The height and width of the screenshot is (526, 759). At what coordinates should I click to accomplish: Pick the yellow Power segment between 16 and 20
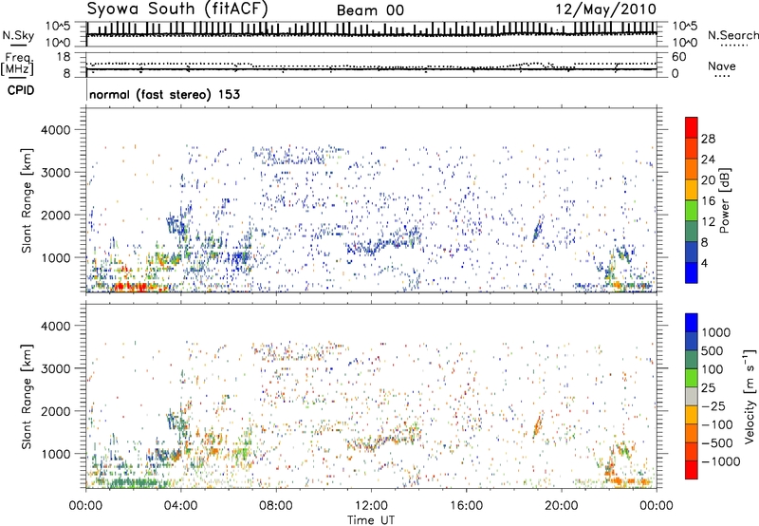pyautogui.click(x=692, y=190)
